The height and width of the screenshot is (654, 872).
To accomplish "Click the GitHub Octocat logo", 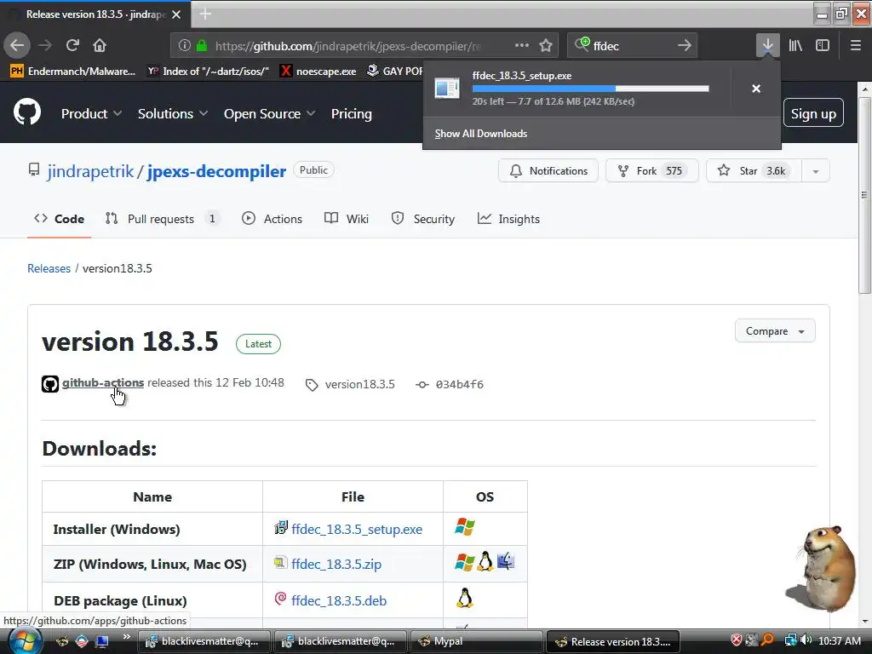I will point(27,112).
